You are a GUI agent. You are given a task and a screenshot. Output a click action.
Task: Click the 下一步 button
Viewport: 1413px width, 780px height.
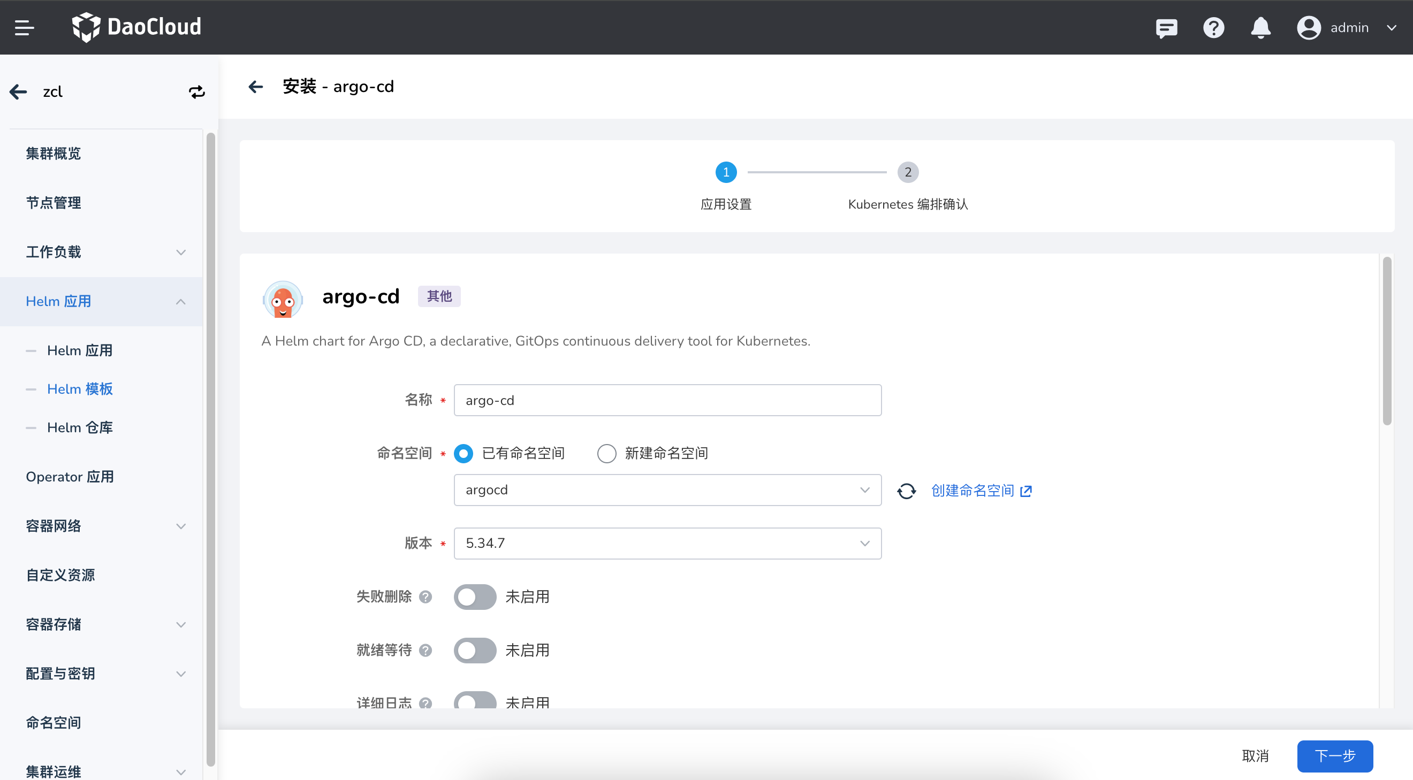[x=1334, y=756]
